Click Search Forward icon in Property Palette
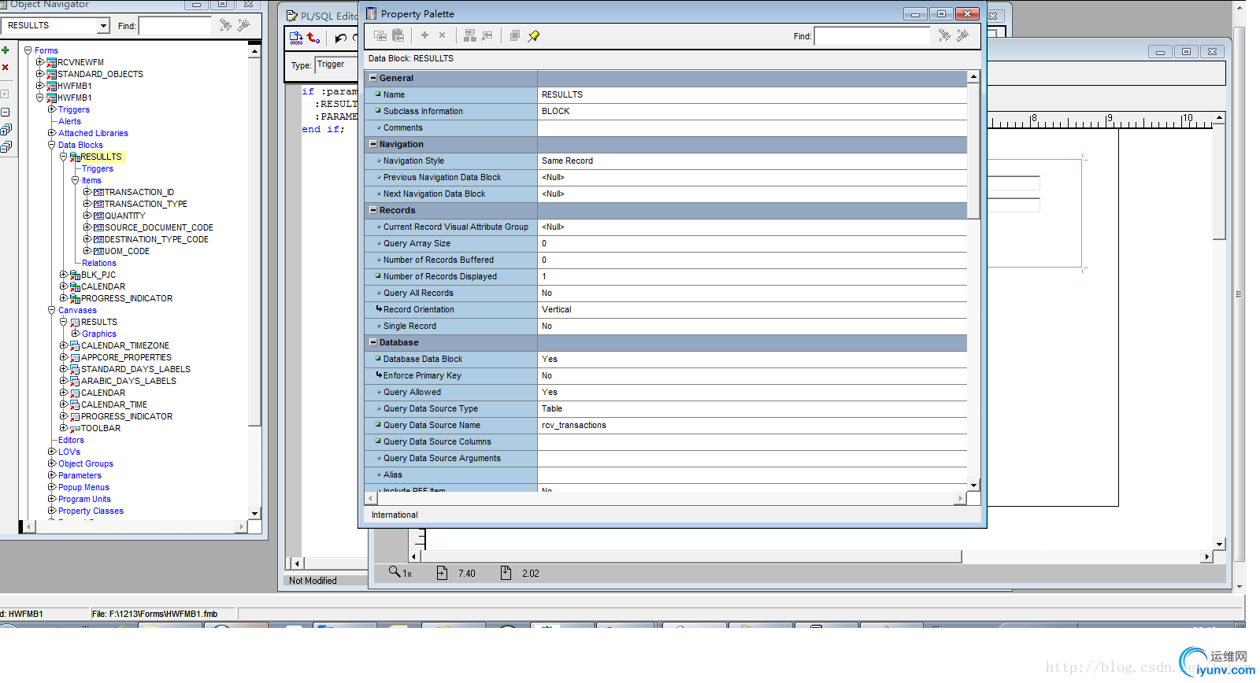This screenshot has height=683, width=1260. click(944, 35)
